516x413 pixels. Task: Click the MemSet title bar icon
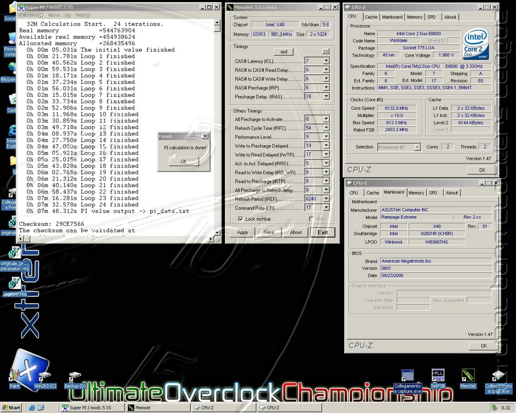coord(230,7)
